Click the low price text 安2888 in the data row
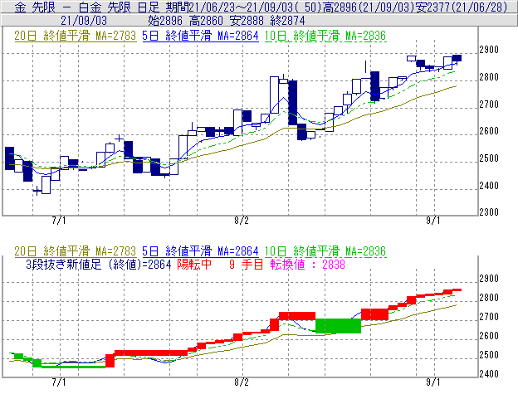518x394 pixels. pos(247,21)
